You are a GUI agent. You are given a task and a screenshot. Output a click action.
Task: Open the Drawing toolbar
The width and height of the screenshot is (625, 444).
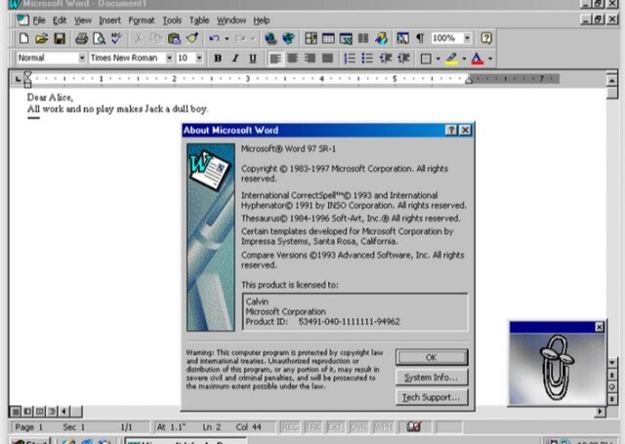coord(381,39)
